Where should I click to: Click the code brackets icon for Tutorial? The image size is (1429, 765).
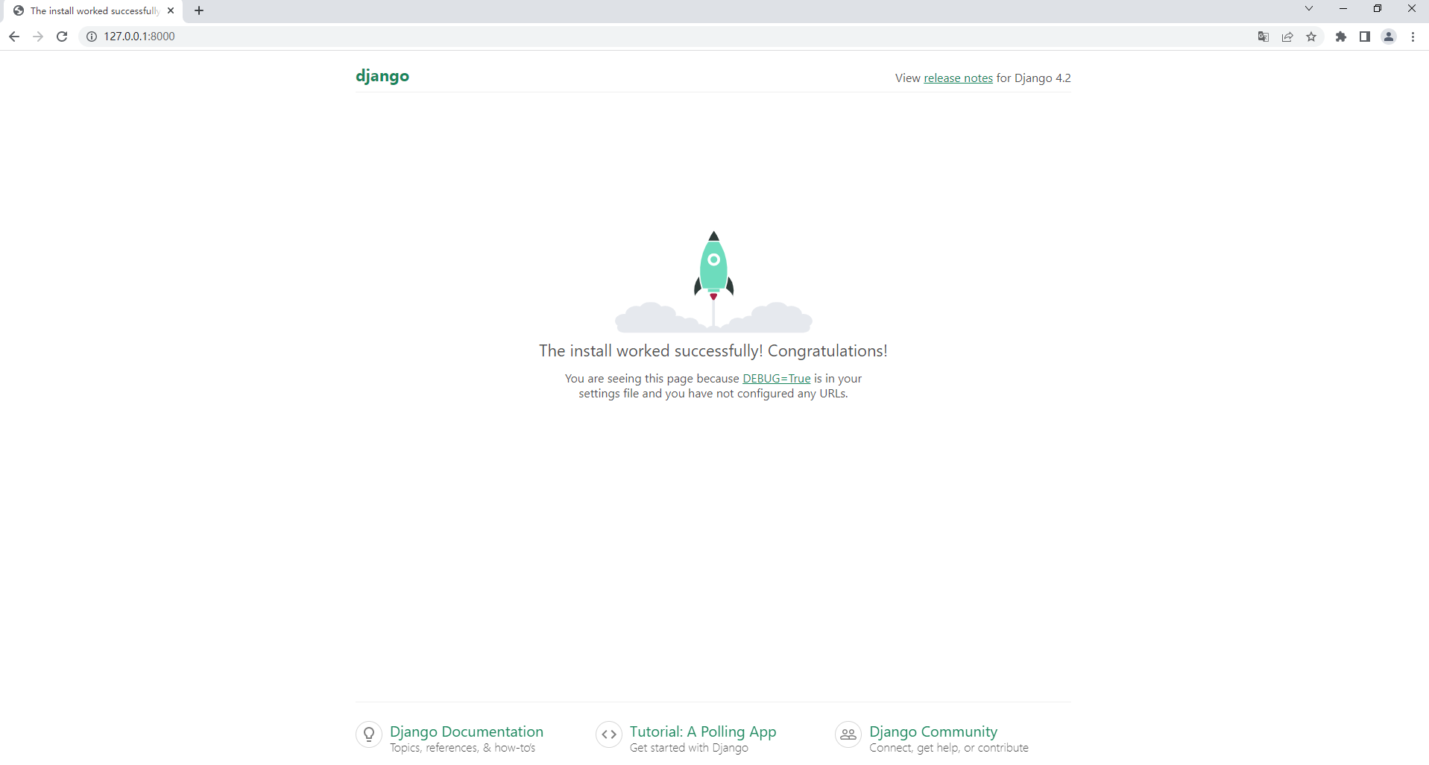(609, 735)
